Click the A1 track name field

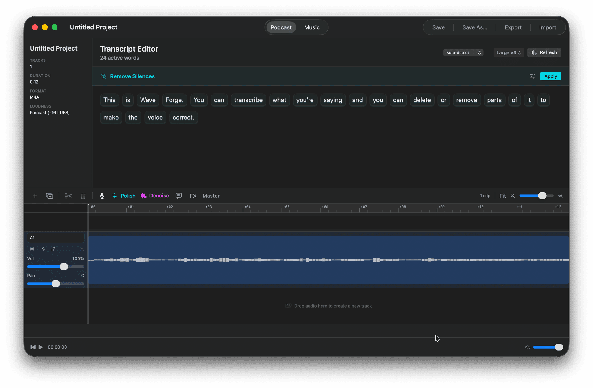pos(56,238)
